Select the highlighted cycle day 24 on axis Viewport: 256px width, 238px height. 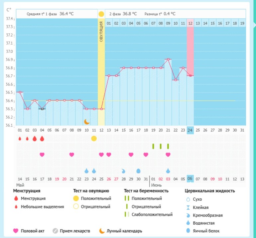(x=190, y=130)
